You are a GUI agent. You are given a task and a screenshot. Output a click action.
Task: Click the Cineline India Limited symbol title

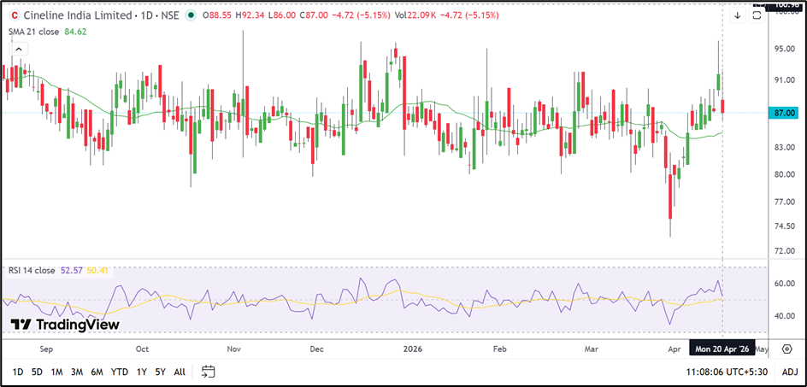[x=78, y=15]
